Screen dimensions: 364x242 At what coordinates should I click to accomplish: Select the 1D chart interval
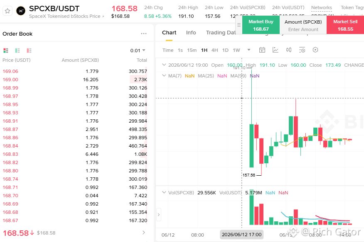coord(225,50)
